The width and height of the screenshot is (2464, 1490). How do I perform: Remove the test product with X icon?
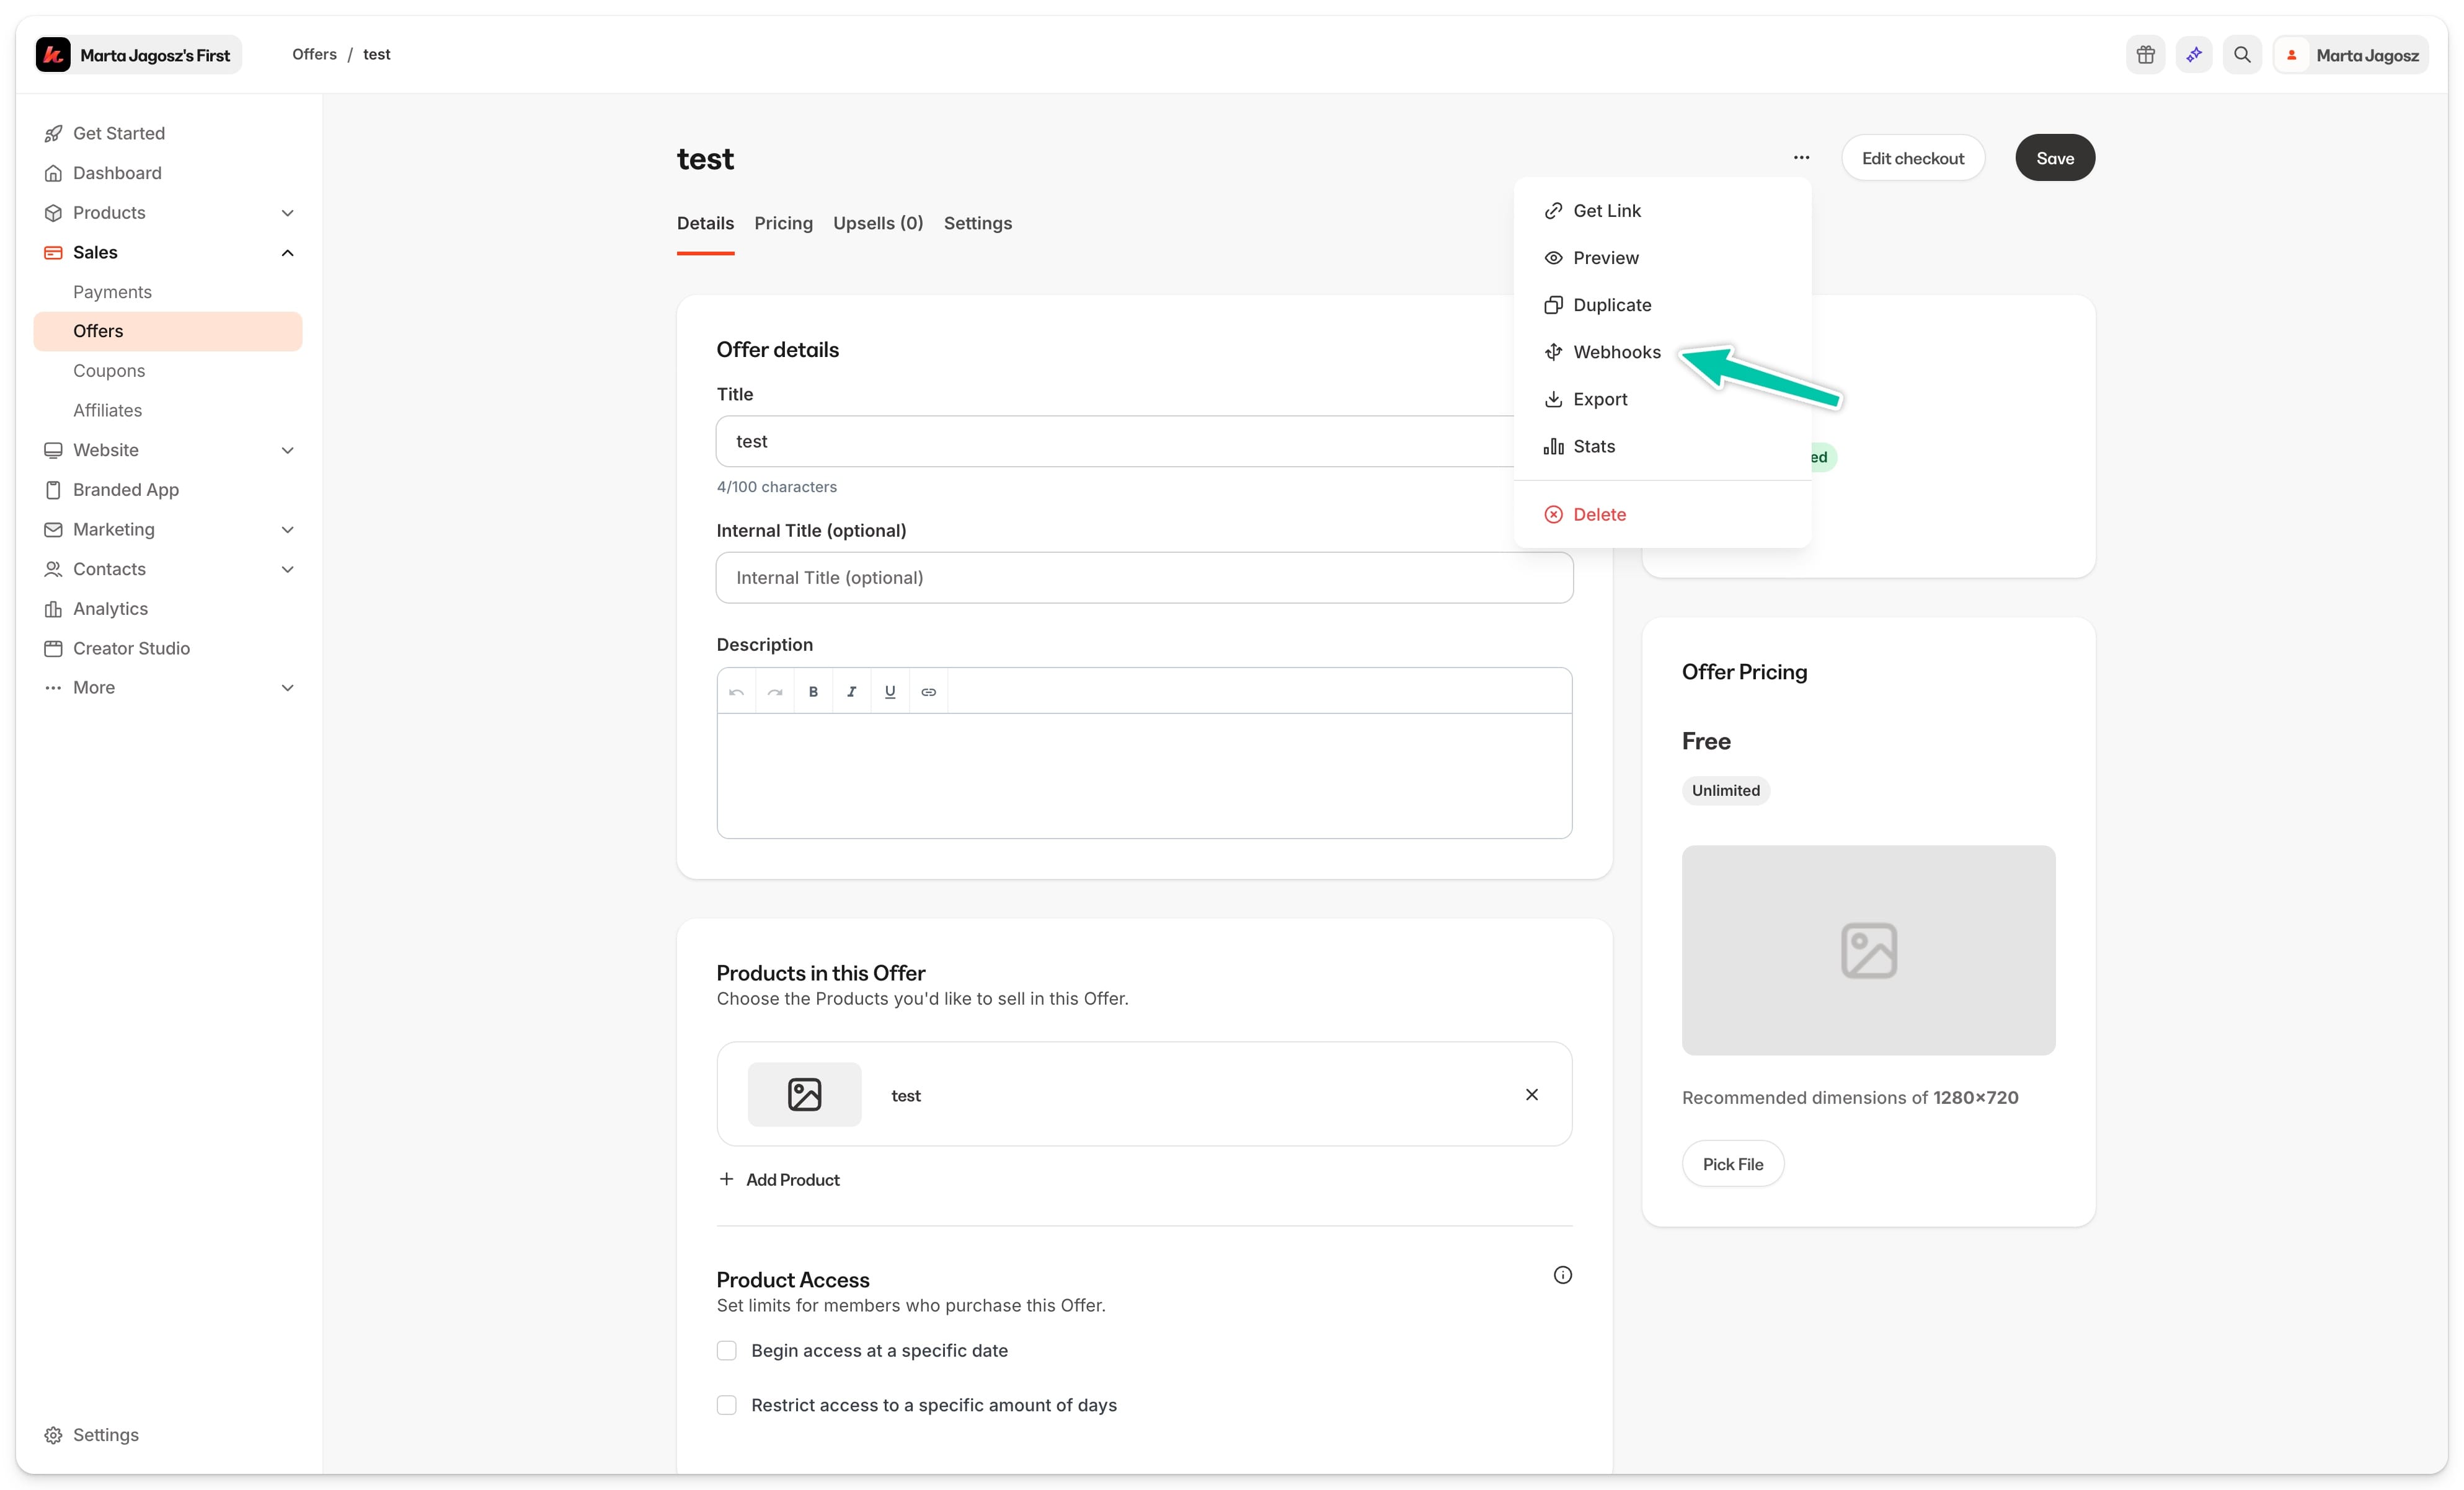coord(1531,1095)
